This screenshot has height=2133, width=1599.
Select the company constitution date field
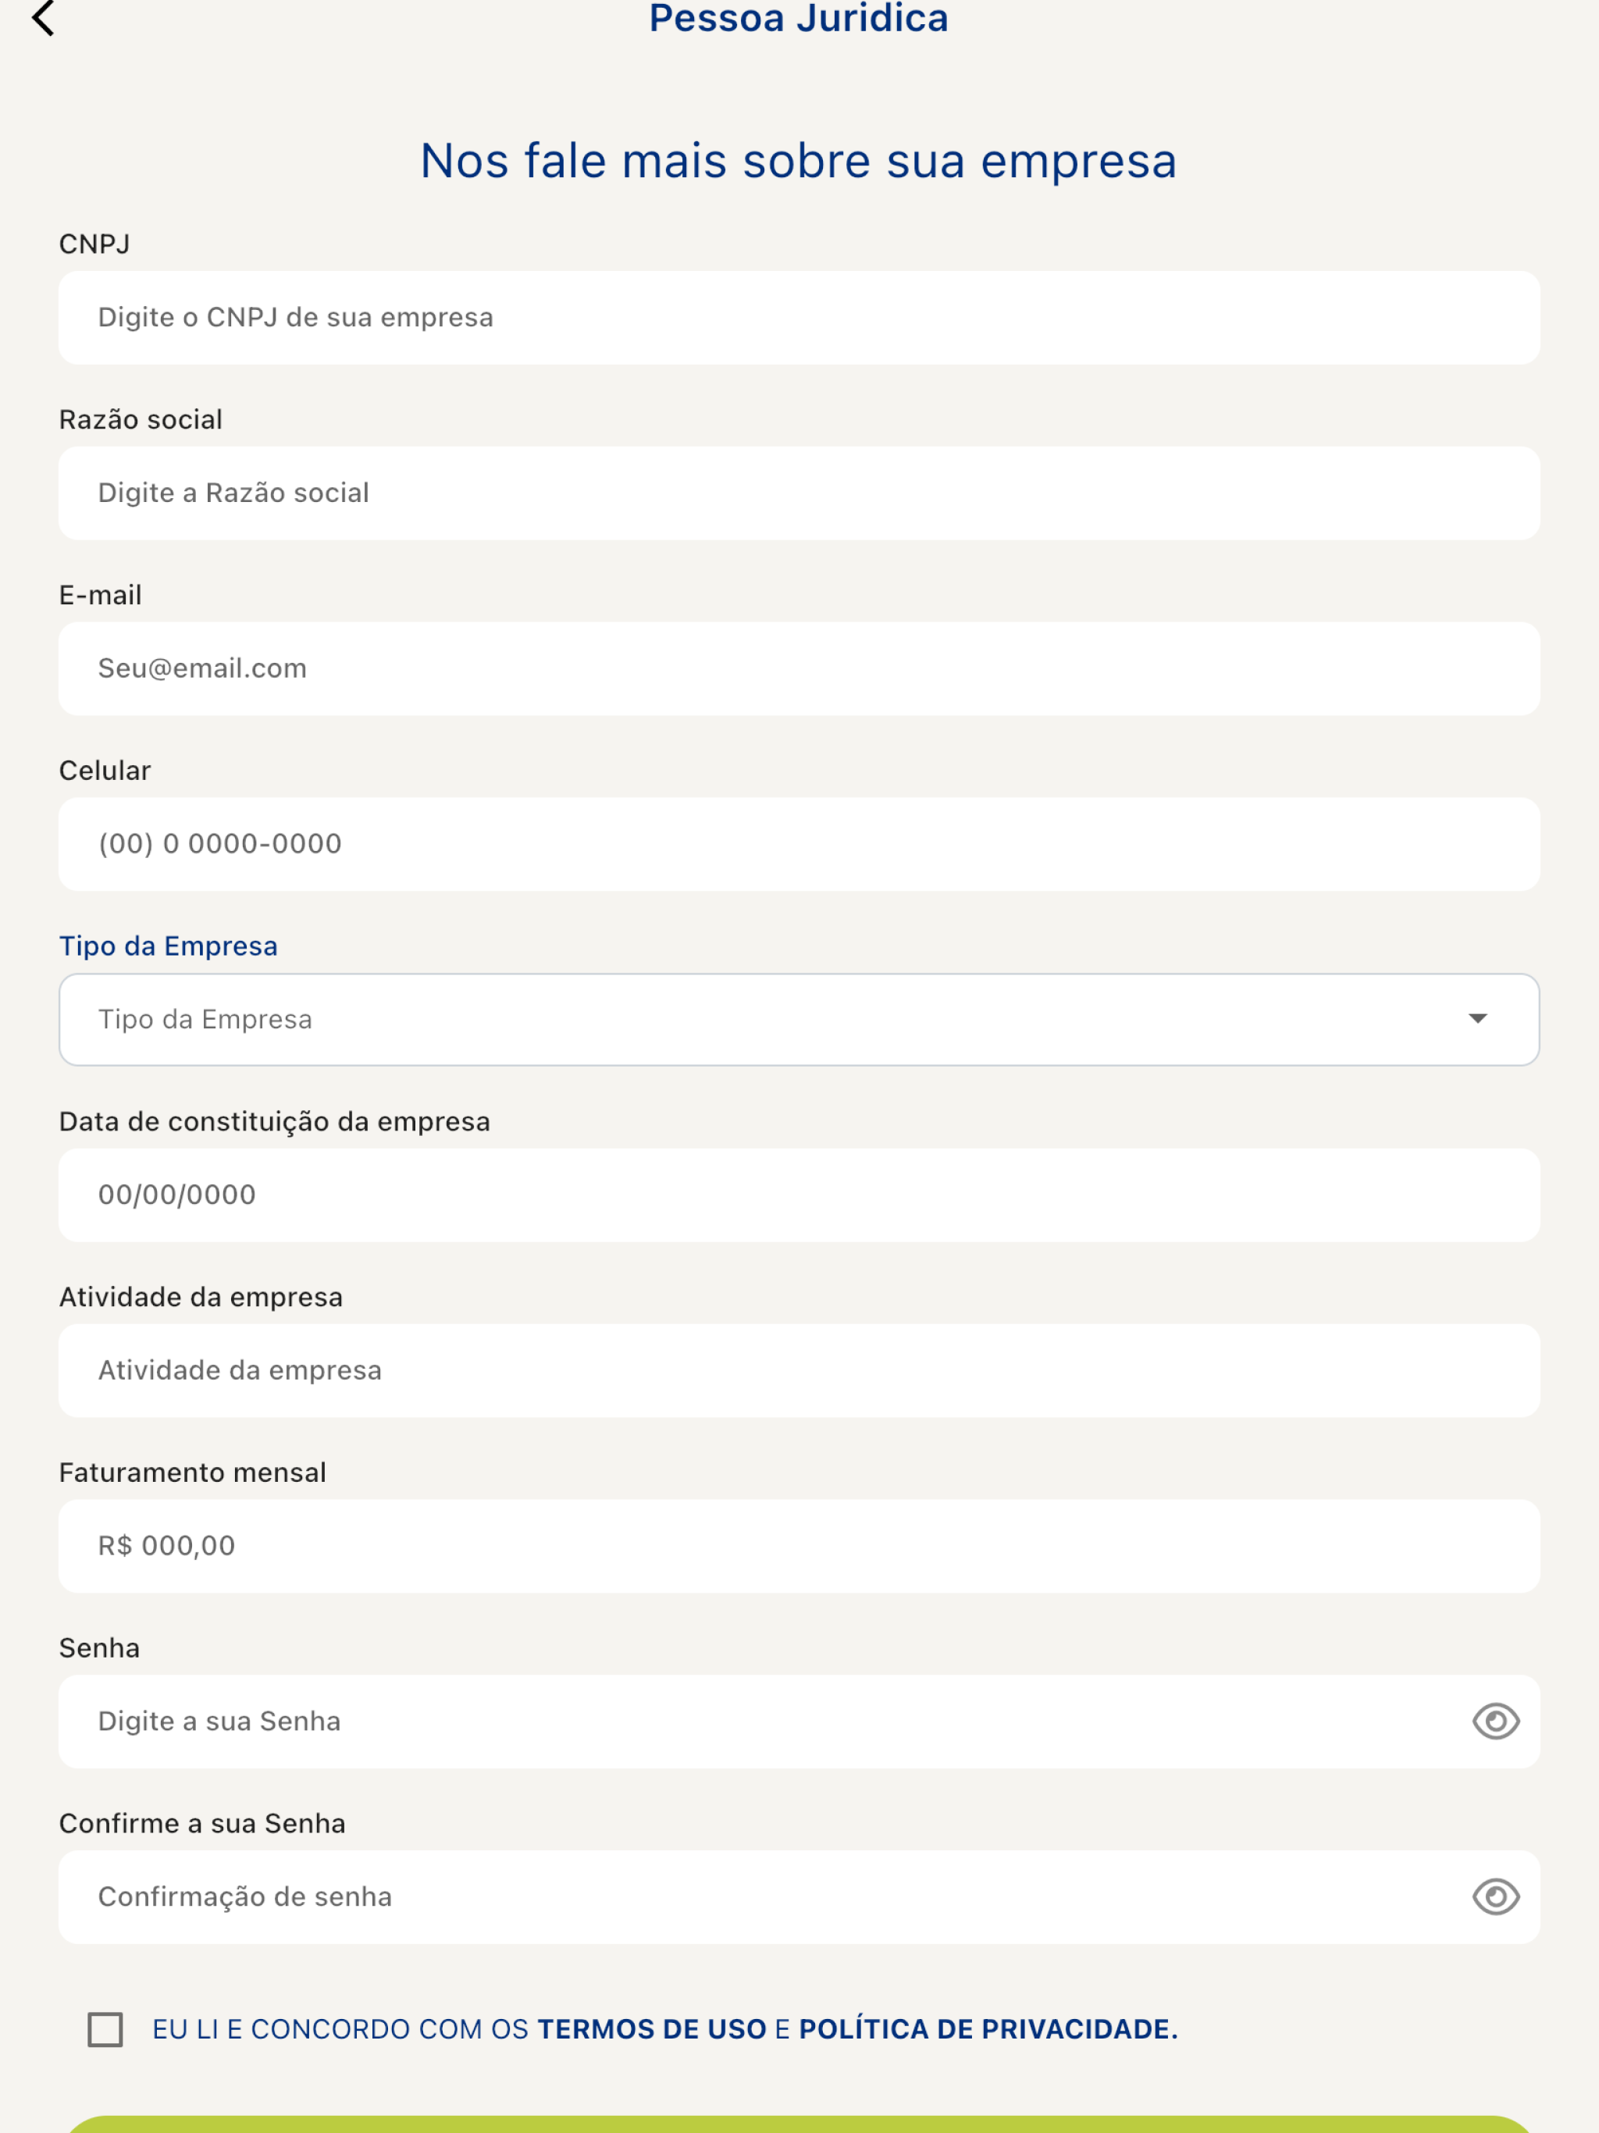[799, 1195]
